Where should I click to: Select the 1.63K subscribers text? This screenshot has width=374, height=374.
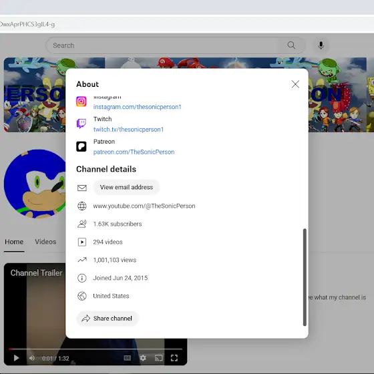118,224
